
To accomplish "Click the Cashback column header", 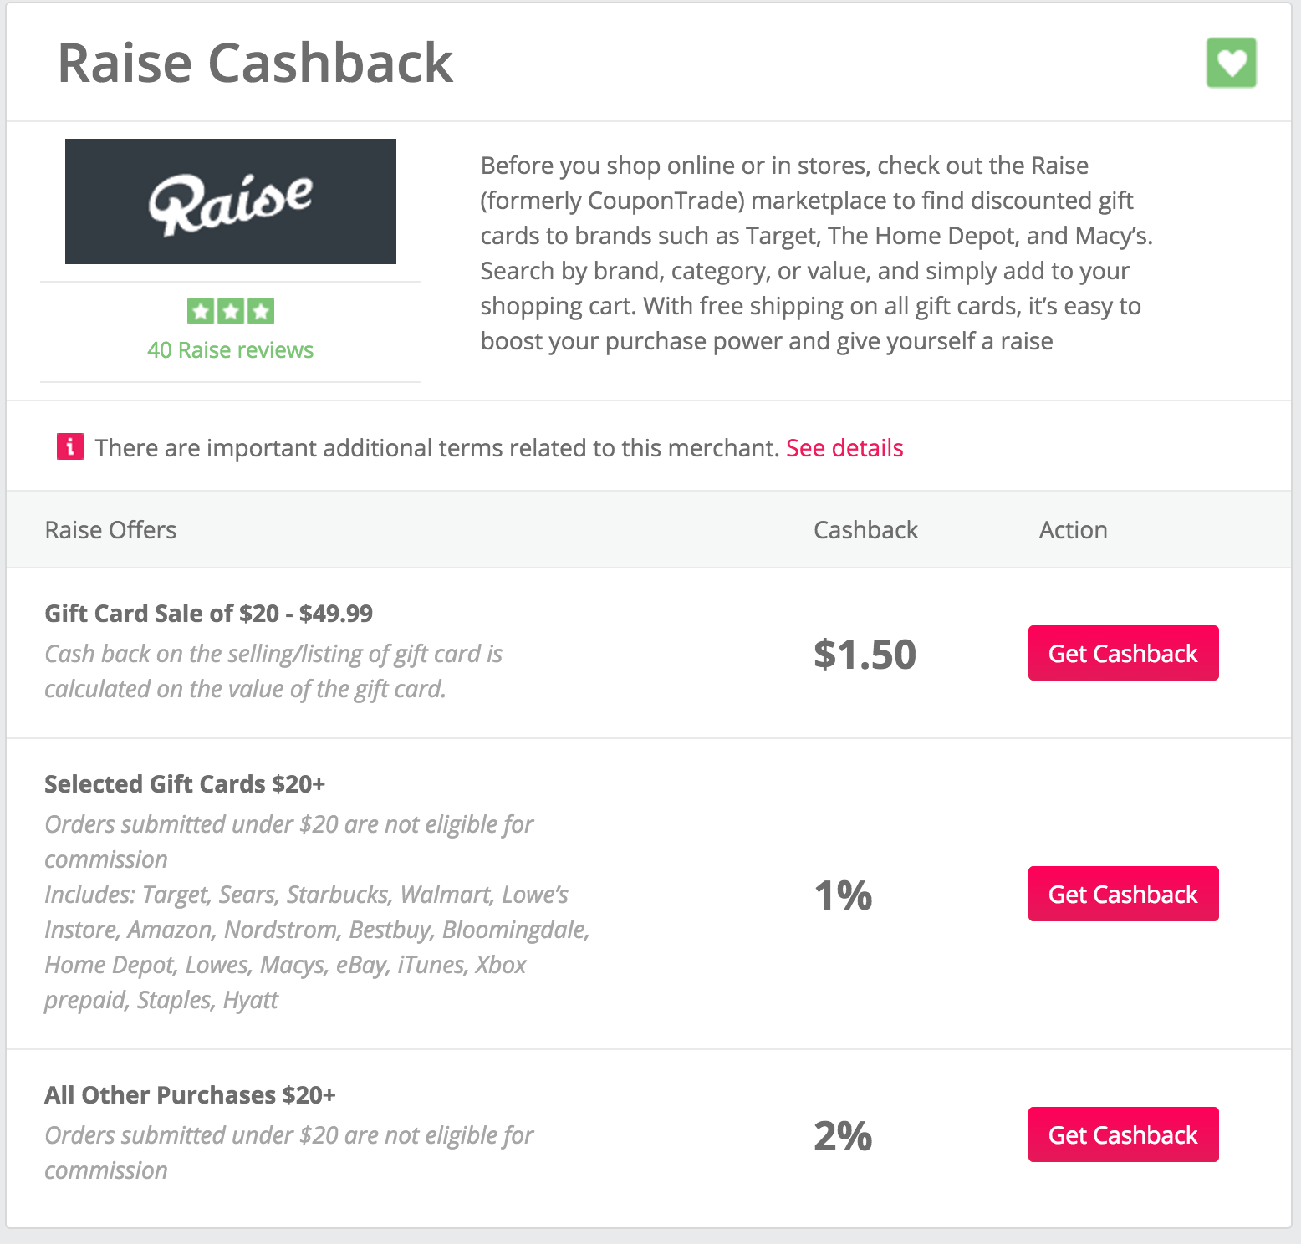I will coord(865,530).
